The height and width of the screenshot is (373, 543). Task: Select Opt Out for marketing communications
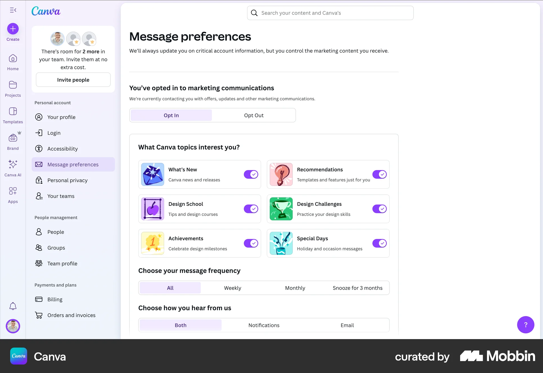pyautogui.click(x=253, y=115)
